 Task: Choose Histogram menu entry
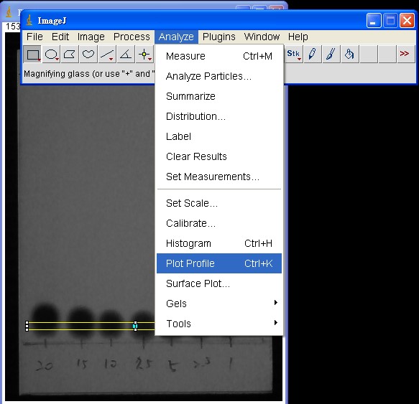(x=219, y=243)
